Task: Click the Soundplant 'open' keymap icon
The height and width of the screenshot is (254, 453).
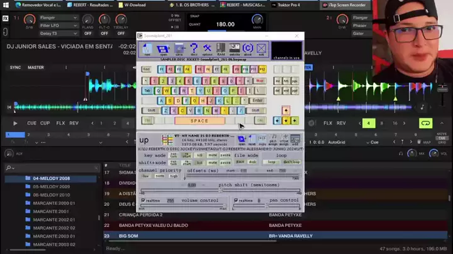Action: [163, 49]
